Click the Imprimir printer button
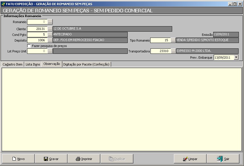Screen dimensions: 244x166 [84, 159]
